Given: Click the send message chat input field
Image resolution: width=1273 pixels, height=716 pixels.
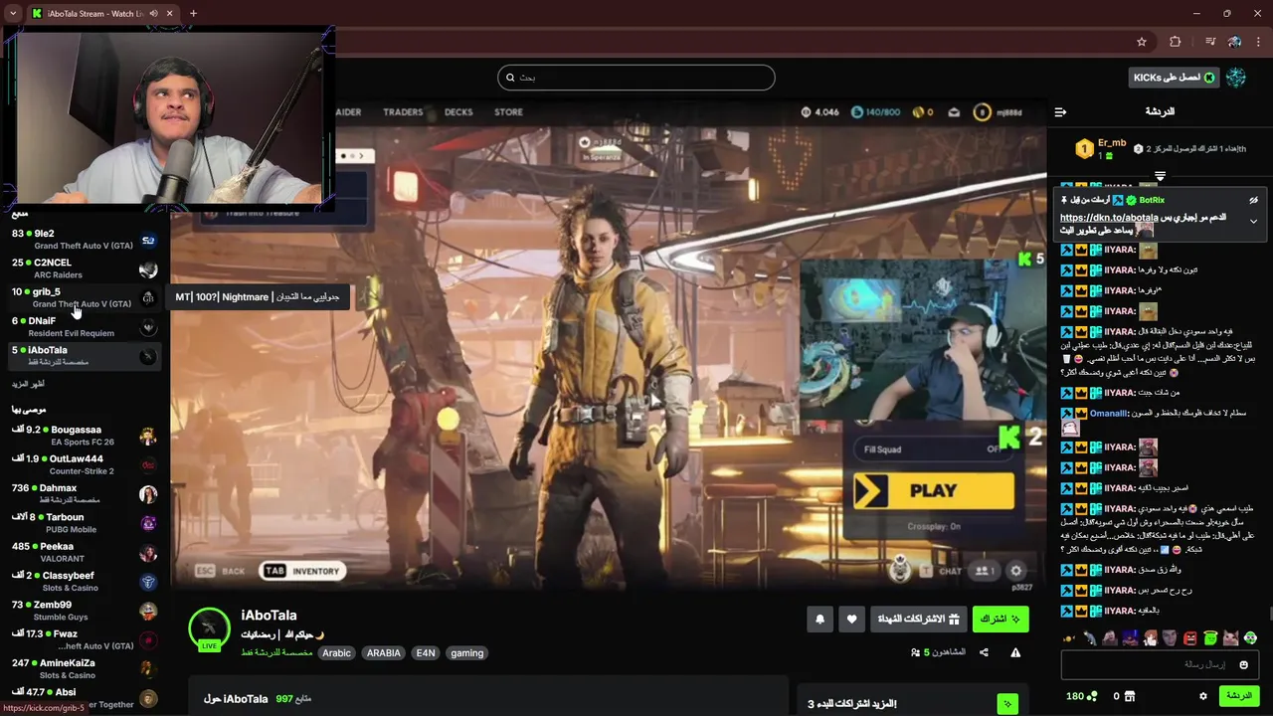Looking at the screenshot, I should point(1161,664).
